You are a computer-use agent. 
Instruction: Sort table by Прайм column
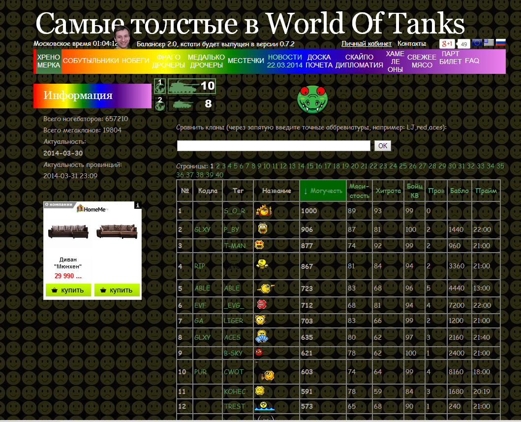[x=486, y=191]
